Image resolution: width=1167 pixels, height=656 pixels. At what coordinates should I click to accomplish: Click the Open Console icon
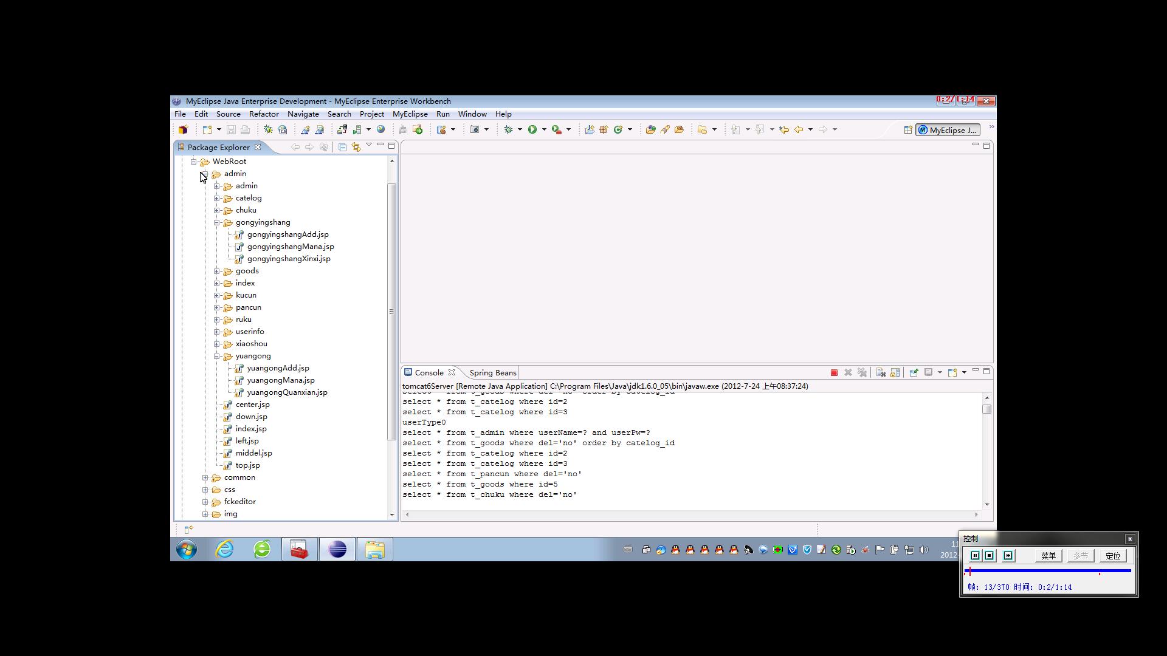952,372
